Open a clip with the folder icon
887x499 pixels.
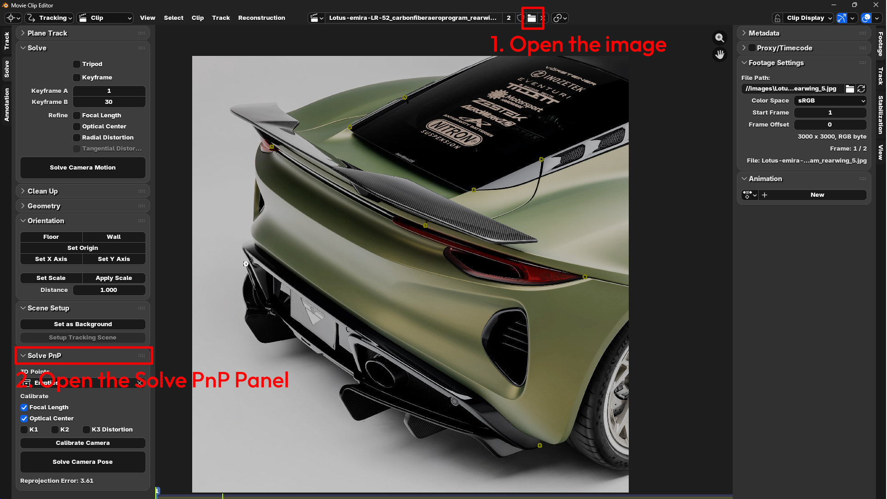(532, 18)
